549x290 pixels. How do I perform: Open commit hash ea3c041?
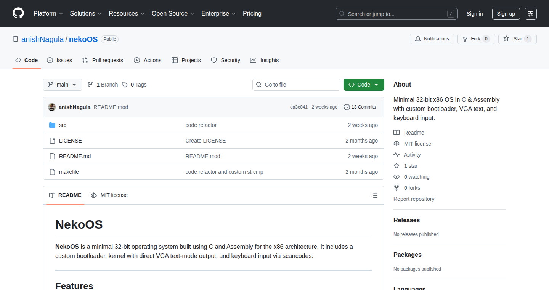[299, 107]
